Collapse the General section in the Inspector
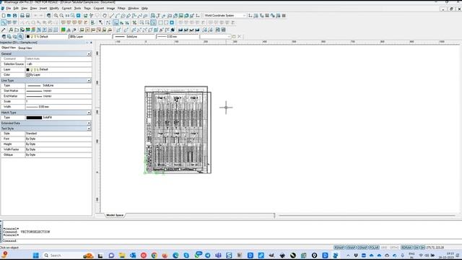Viewport: 462px width, 260px height. (x=89, y=54)
